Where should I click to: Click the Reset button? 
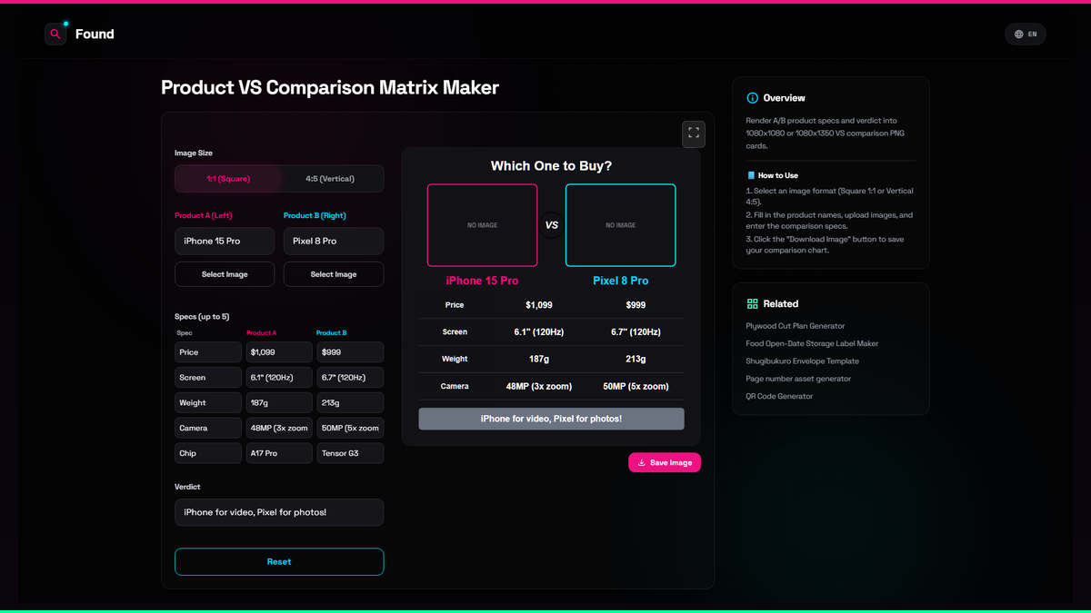(279, 561)
